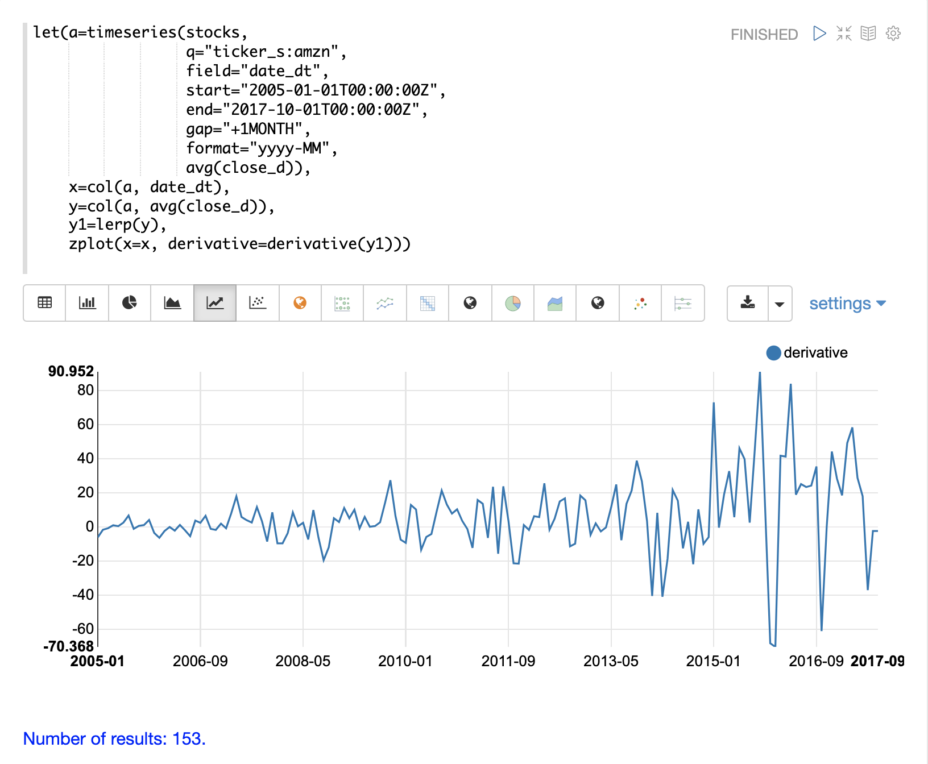This screenshot has width=928, height=764.
Task: Select the colored bubble dots visualization
Action: 640,303
